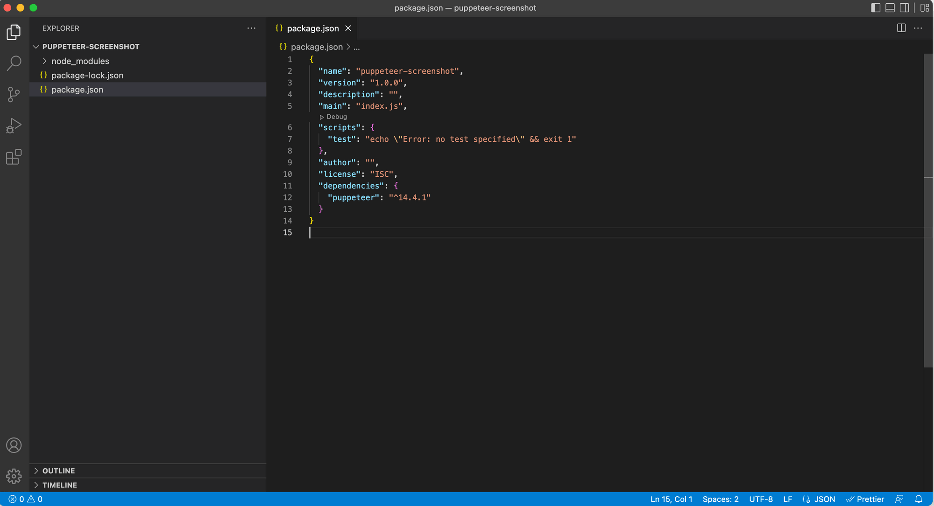The width and height of the screenshot is (934, 506).
Task: Open Explorer views and more actions menu
Action: click(x=251, y=28)
